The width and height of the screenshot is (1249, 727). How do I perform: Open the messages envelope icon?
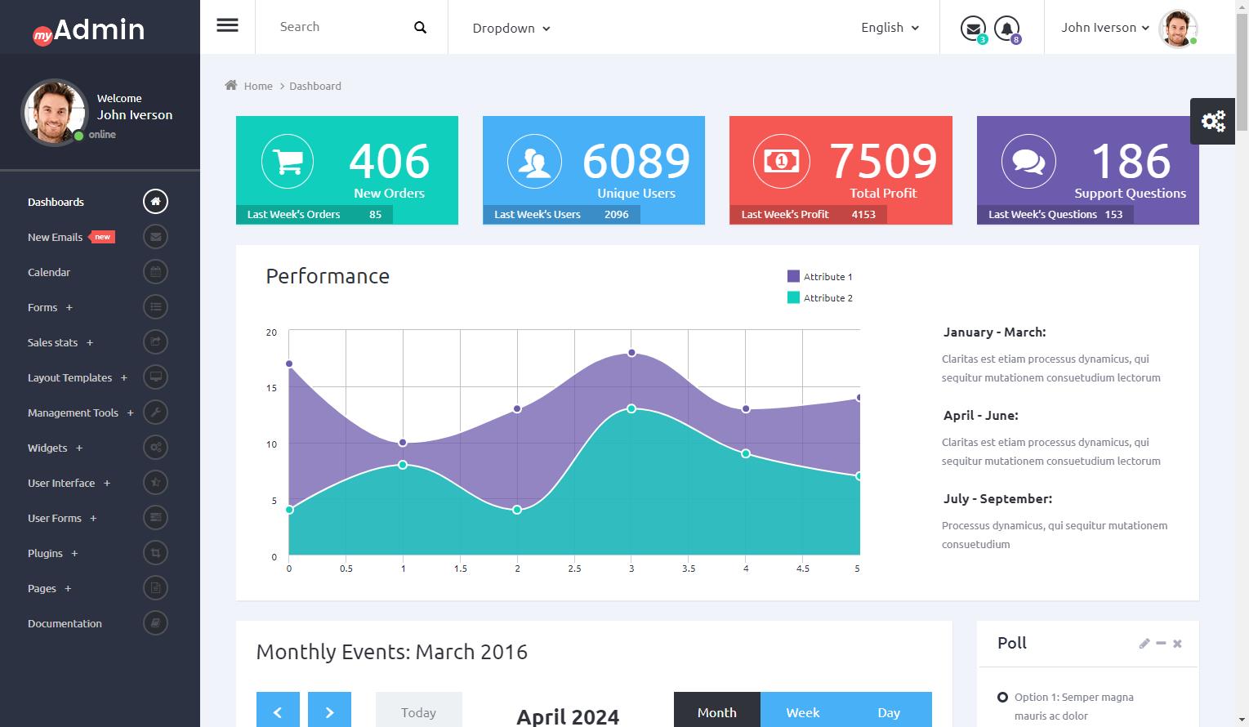972,28
